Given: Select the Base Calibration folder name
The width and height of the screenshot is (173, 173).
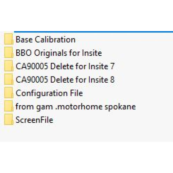Looking at the screenshot, I should tap(46, 39).
